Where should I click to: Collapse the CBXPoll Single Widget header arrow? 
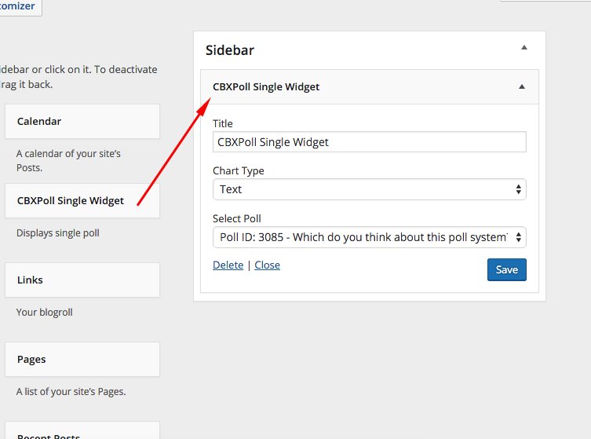pyautogui.click(x=522, y=86)
